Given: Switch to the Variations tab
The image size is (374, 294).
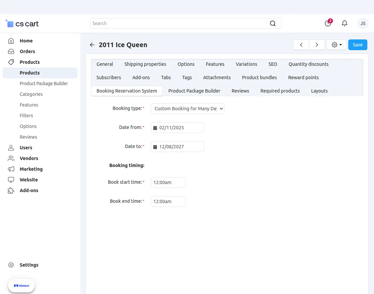Looking at the screenshot, I should pos(246,64).
